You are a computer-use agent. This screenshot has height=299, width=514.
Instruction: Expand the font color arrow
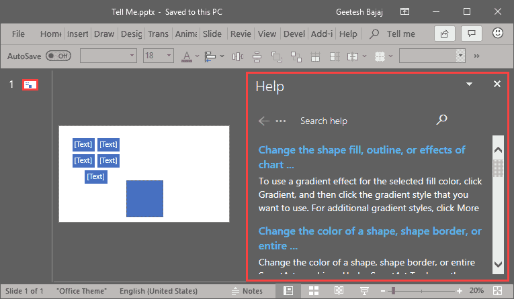coord(197,56)
